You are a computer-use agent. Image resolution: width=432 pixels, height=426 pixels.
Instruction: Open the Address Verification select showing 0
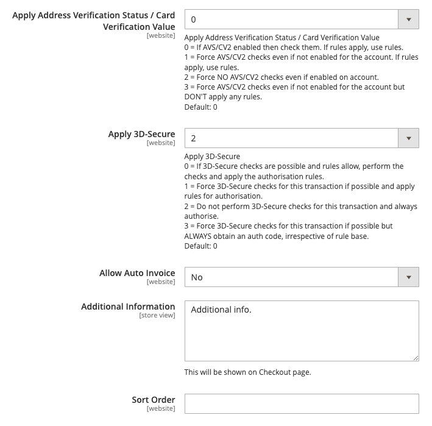tap(302, 20)
